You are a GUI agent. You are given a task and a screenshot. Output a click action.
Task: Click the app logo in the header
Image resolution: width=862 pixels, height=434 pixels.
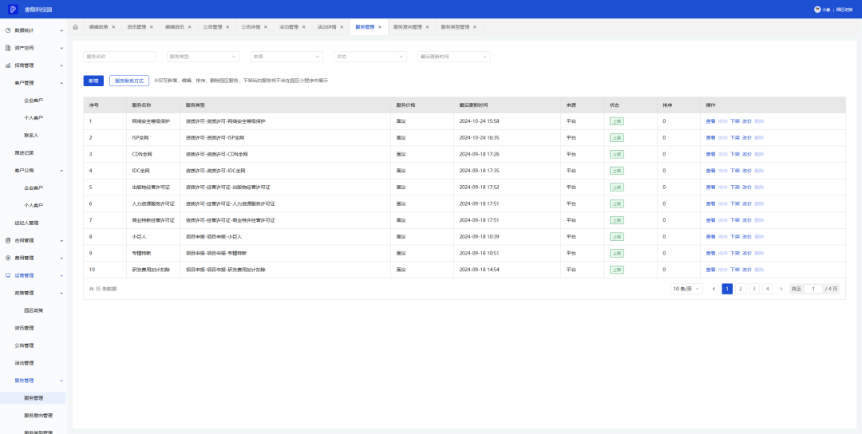14,10
